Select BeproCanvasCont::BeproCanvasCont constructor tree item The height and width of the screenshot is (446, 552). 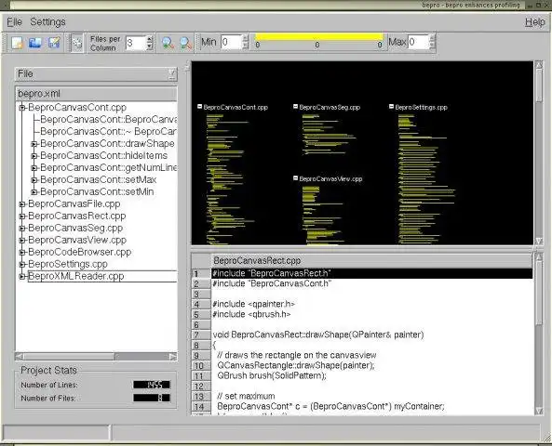pos(108,120)
